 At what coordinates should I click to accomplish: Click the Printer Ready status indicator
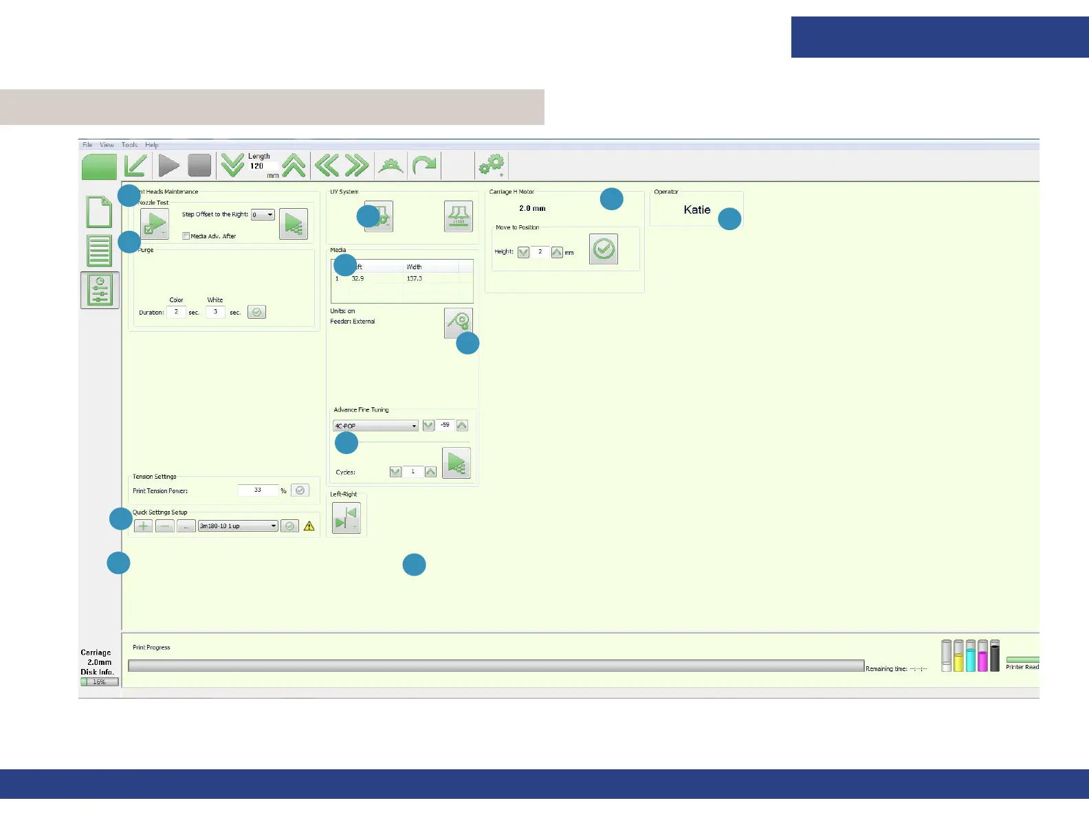pyautogui.click(x=1022, y=664)
